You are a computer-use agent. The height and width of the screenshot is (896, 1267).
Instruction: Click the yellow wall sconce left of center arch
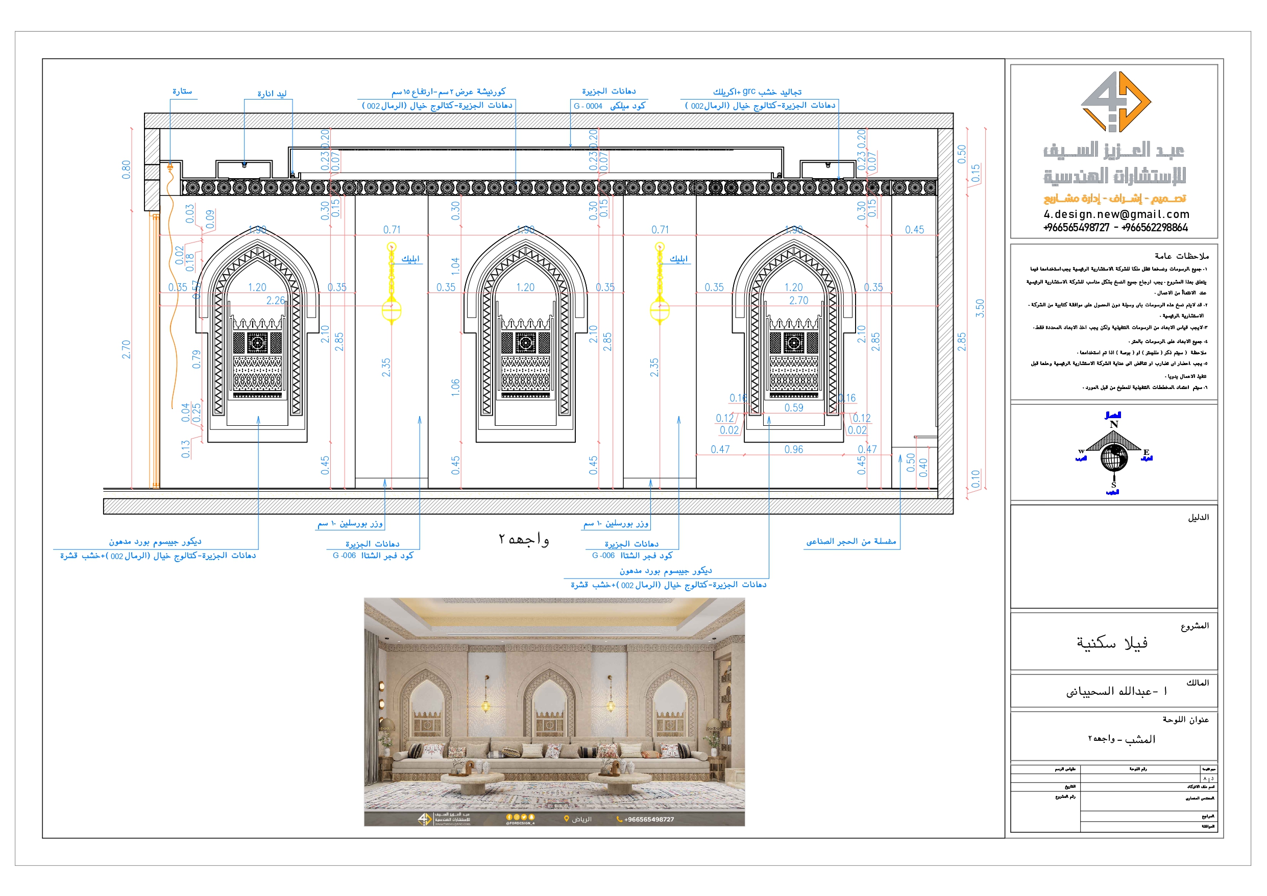[391, 283]
